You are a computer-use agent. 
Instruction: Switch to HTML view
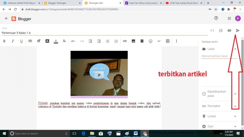pyautogui.click(x=212, y=30)
